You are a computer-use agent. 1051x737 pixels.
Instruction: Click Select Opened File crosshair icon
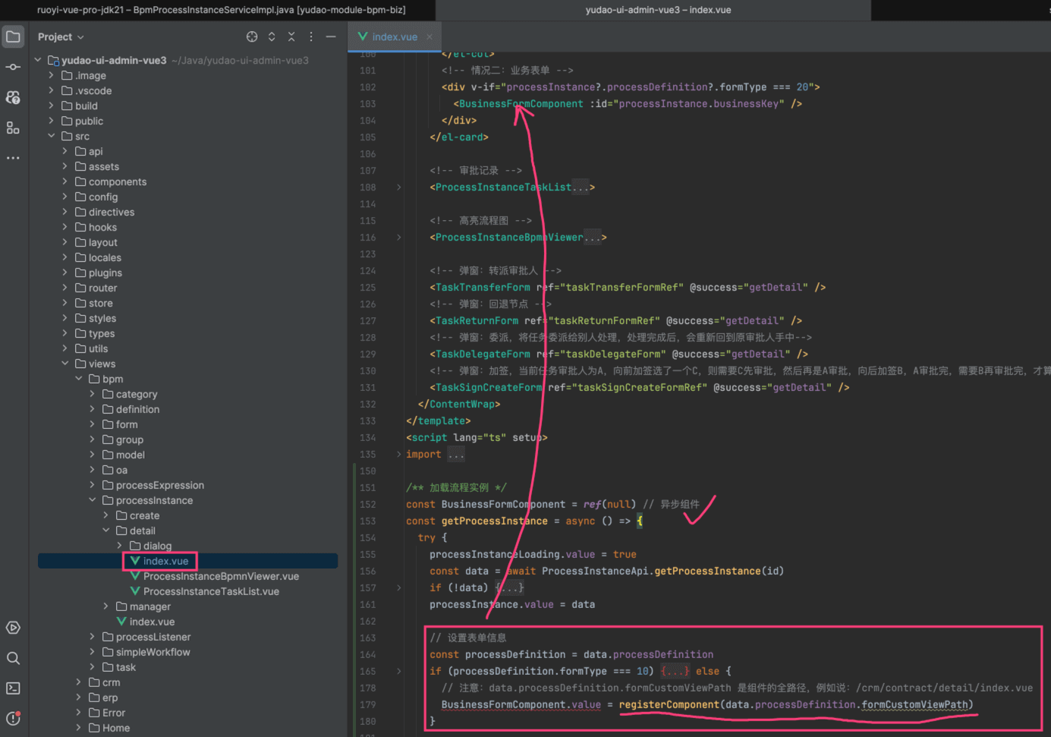pos(252,36)
